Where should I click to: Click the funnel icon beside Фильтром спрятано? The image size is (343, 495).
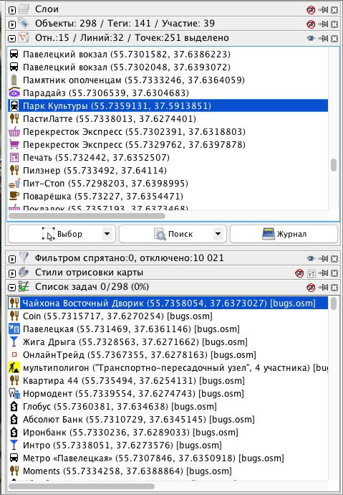click(24, 258)
